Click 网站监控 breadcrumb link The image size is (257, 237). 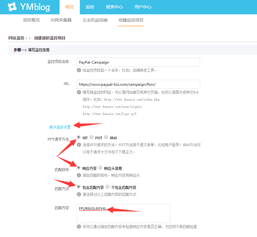coord(16,38)
